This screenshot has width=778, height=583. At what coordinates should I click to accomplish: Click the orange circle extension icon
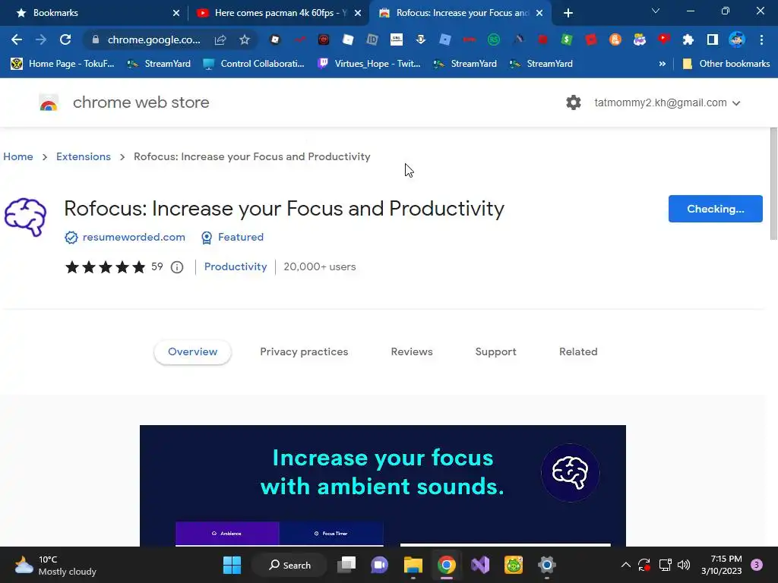point(615,39)
